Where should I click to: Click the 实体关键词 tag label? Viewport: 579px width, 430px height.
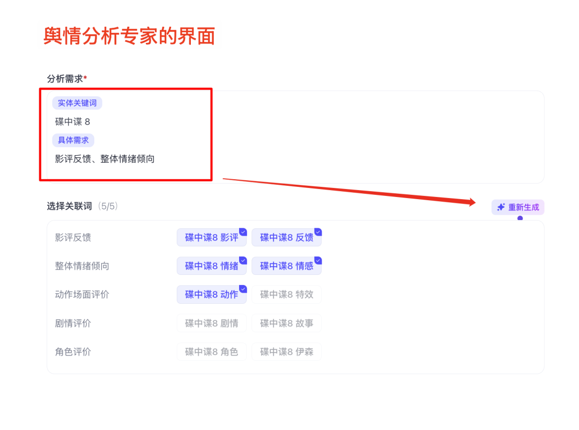coord(77,103)
